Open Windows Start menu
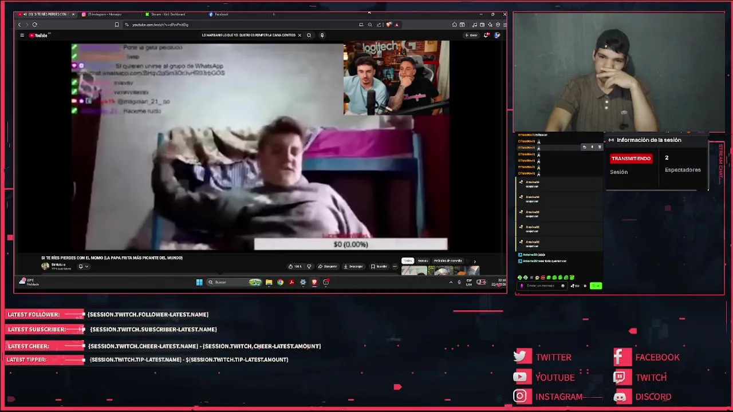 (199, 282)
